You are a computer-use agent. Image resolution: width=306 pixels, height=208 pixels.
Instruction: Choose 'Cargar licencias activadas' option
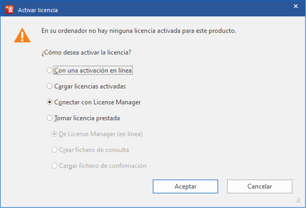[49, 86]
